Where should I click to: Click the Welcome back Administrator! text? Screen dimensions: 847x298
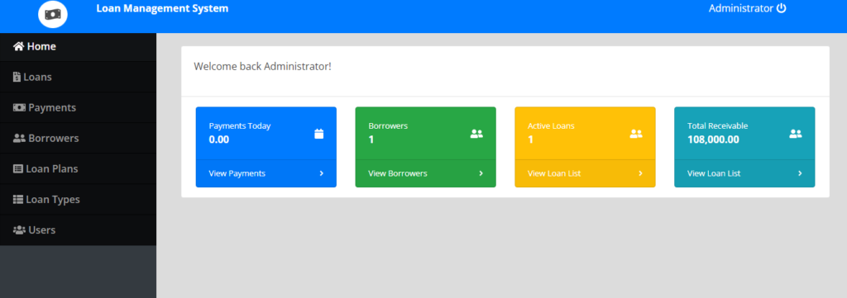[262, 66]
